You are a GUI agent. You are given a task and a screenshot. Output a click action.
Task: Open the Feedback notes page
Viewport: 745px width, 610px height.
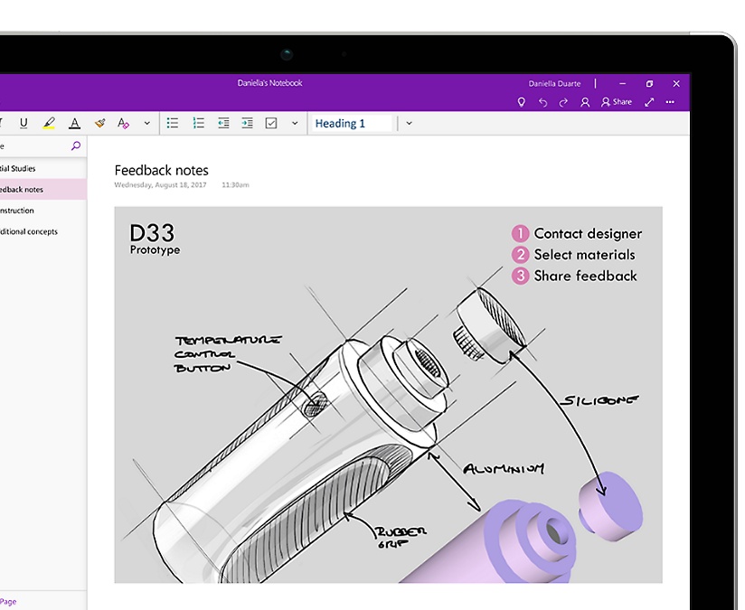(x=22, y=190)
